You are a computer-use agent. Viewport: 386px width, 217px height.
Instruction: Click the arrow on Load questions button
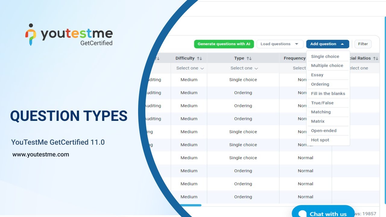click(297, 44)
